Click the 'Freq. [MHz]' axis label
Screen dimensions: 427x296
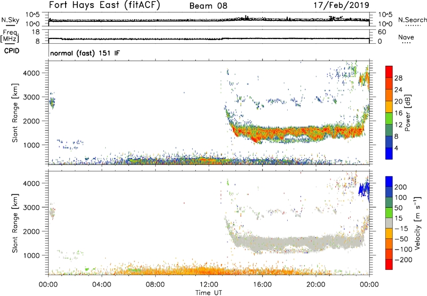pos(10,36)
